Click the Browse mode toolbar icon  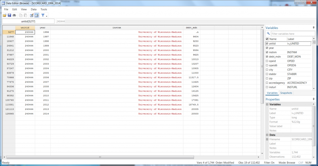click(36, 15)
